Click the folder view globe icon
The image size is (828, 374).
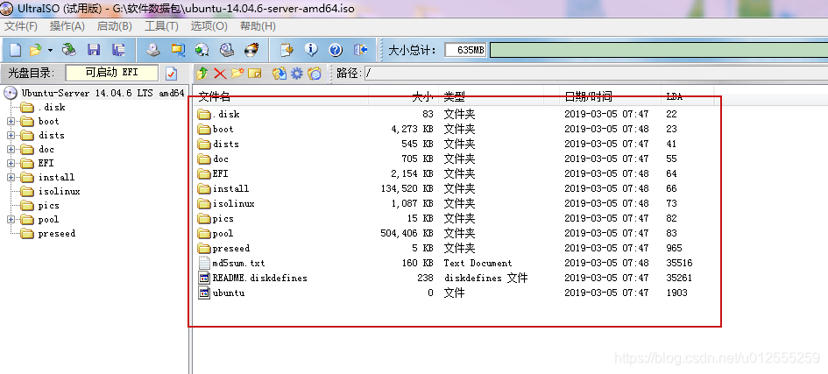pyautogui.click(x=315, y=74)
